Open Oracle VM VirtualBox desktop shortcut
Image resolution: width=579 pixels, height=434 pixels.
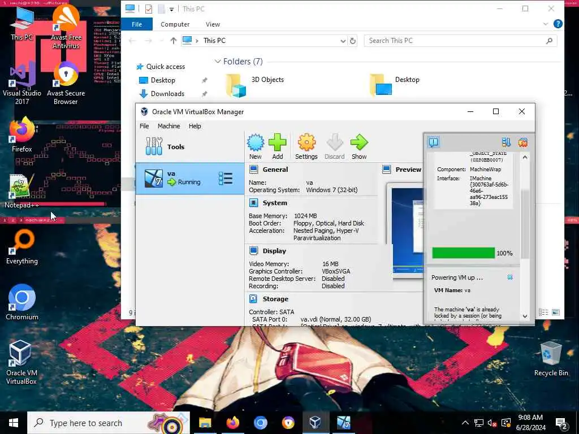(x=21, y=362)
